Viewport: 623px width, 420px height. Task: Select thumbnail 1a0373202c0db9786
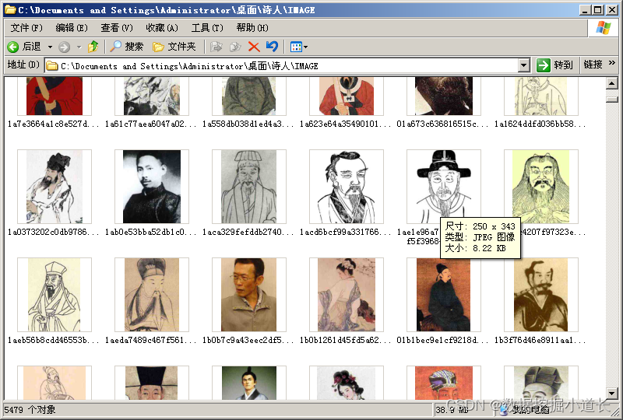click(x=55, y=187)
